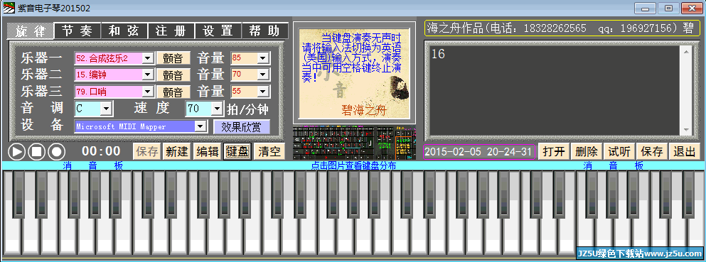The height and width of the screenshot is (262, 706).
Task: Open volume dropdown showing 85
Action: [x=263, y=58]
